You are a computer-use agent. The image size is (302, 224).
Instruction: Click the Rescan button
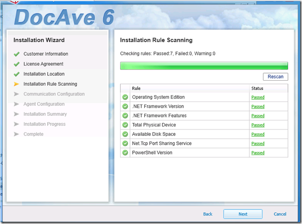tap(275, 76)
